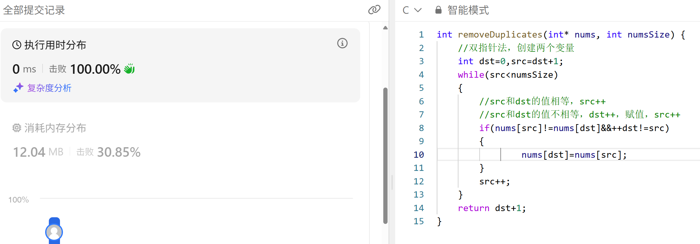
Task: Click the avatar marker on the distribution chart
Action: 54,232
